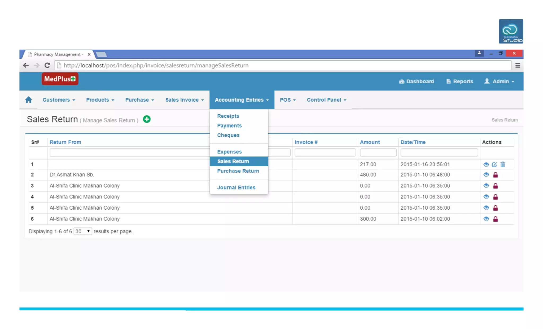The width and height of the screenshot is (543, 329).
Task: View the 480.00 return with eye icon
Action: 486,175
